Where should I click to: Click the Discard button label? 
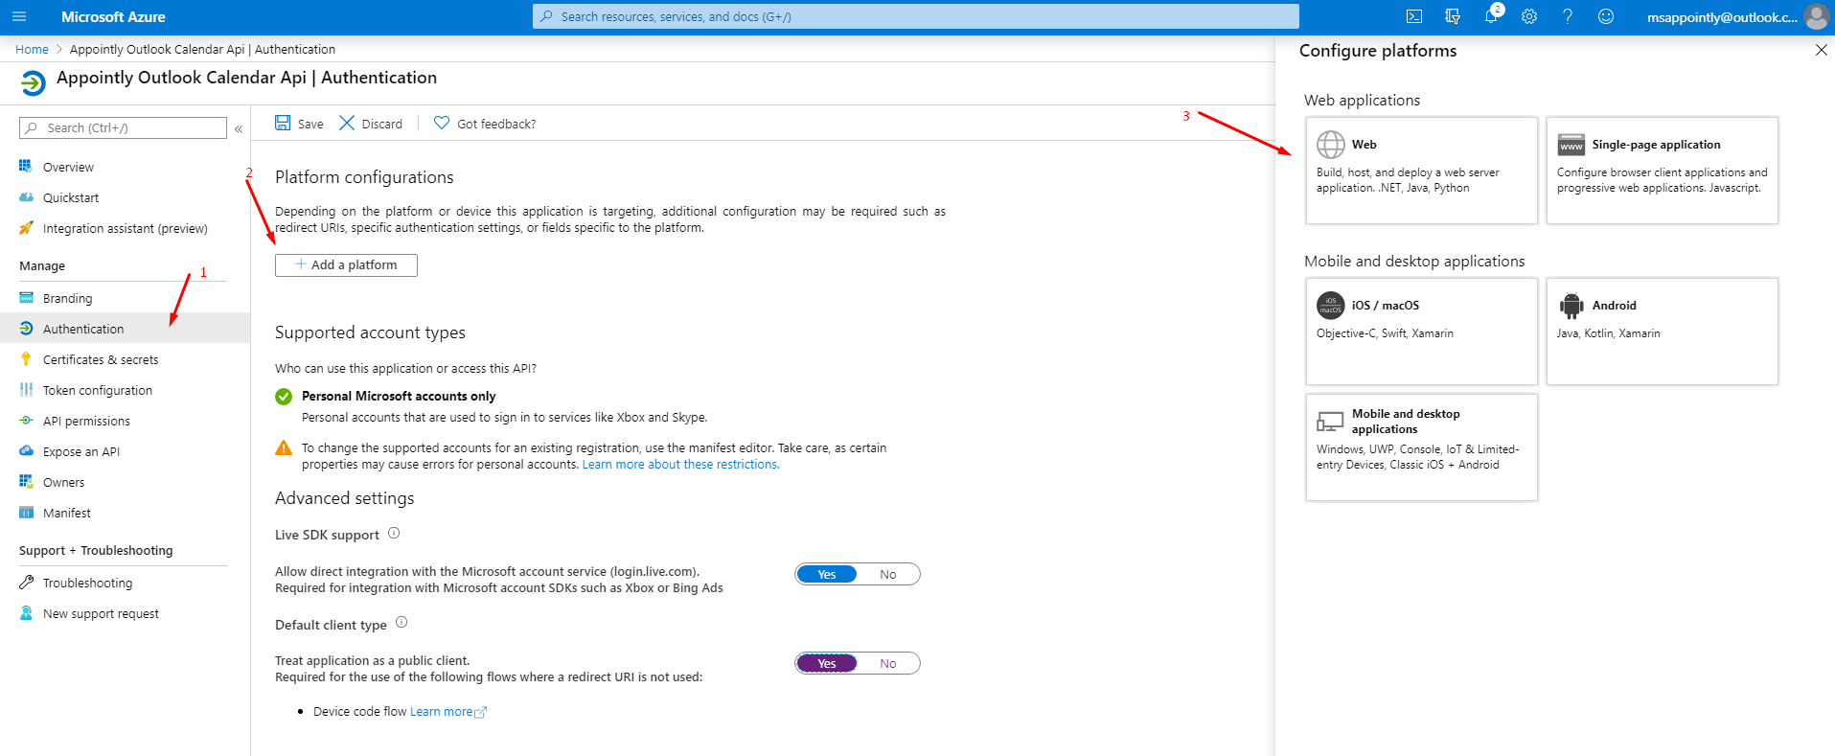pos(382,124)
